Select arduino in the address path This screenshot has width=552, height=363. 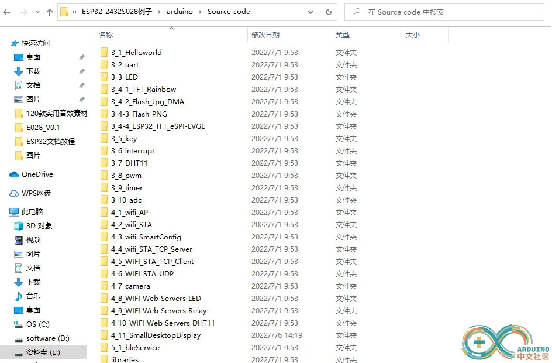tap(180, 12)
